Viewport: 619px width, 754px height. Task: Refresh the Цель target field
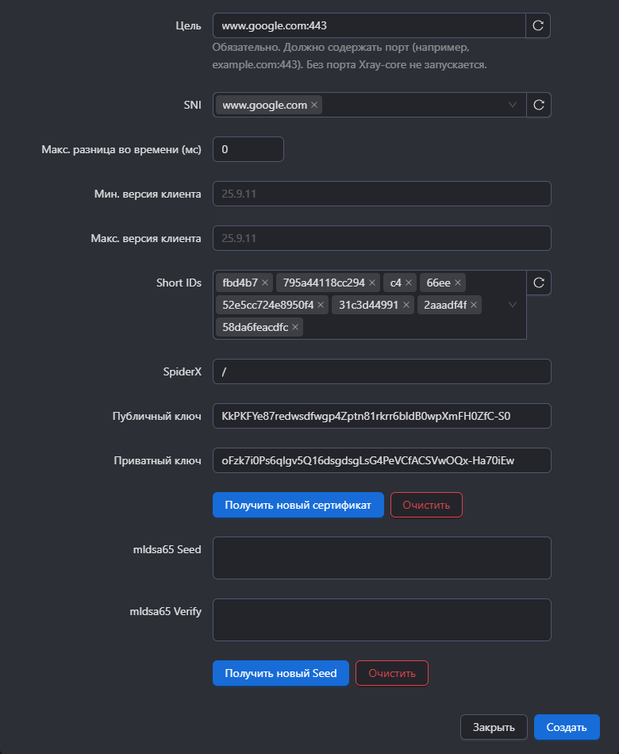[538, 25]
